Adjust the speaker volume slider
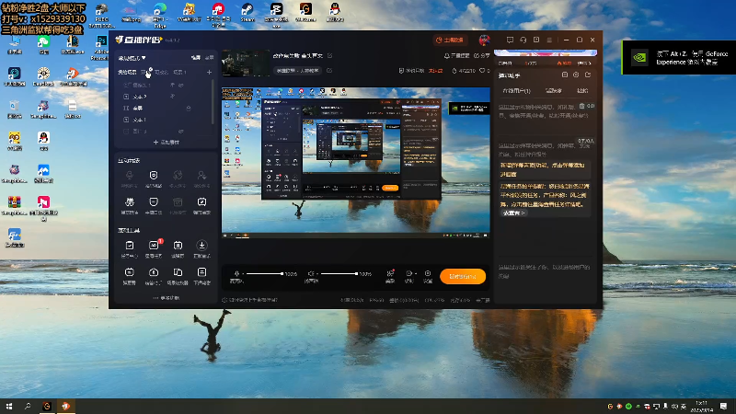 click(339, 273)
